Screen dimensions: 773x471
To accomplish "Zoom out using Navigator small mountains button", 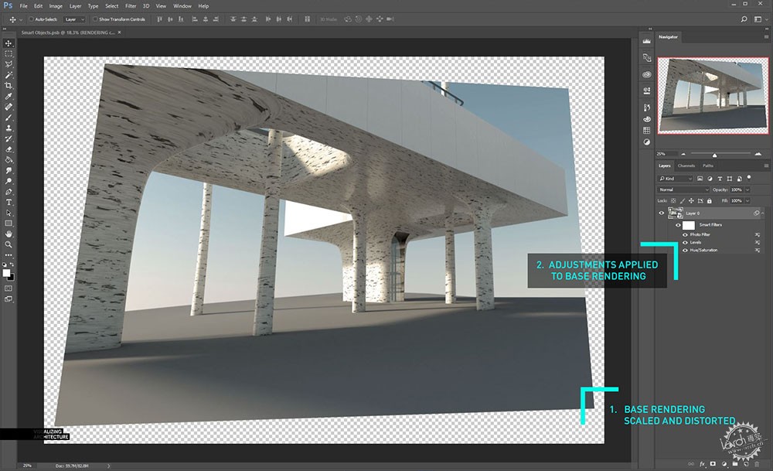I will click(683, 154).
